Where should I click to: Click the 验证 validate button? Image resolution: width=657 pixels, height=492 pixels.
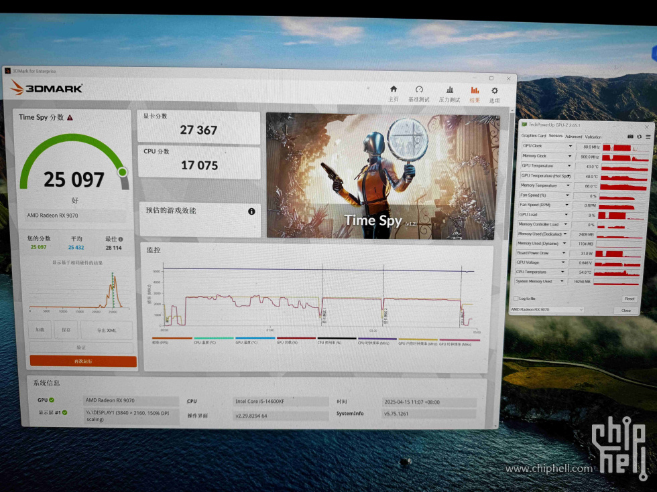81,347
